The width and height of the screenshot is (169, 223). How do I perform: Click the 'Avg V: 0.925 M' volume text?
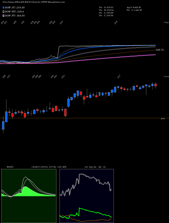pyautogui.click(x=134, y=7)
